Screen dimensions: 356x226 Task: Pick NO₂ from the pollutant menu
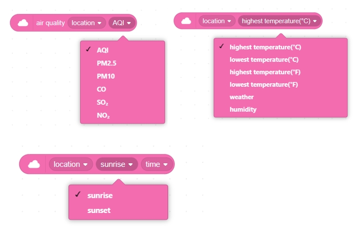(x=103, y=115)
